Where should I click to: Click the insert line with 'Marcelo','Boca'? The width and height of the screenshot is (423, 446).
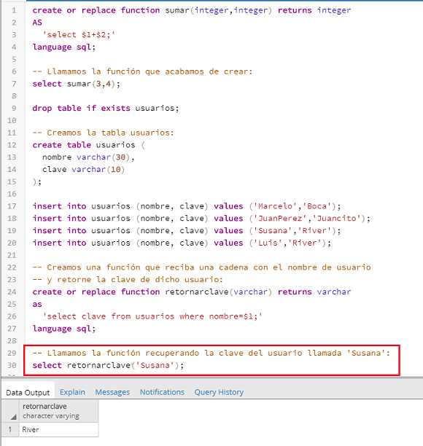pos(187,206)
